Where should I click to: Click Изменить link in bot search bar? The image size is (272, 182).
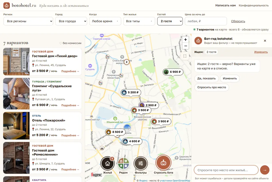261,52
